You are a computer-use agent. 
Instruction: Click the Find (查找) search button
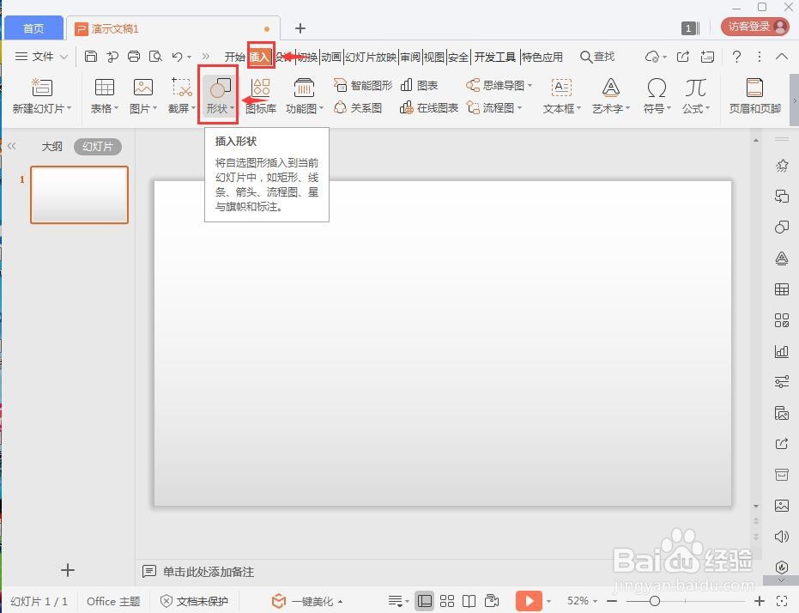(x=597, y=57)
